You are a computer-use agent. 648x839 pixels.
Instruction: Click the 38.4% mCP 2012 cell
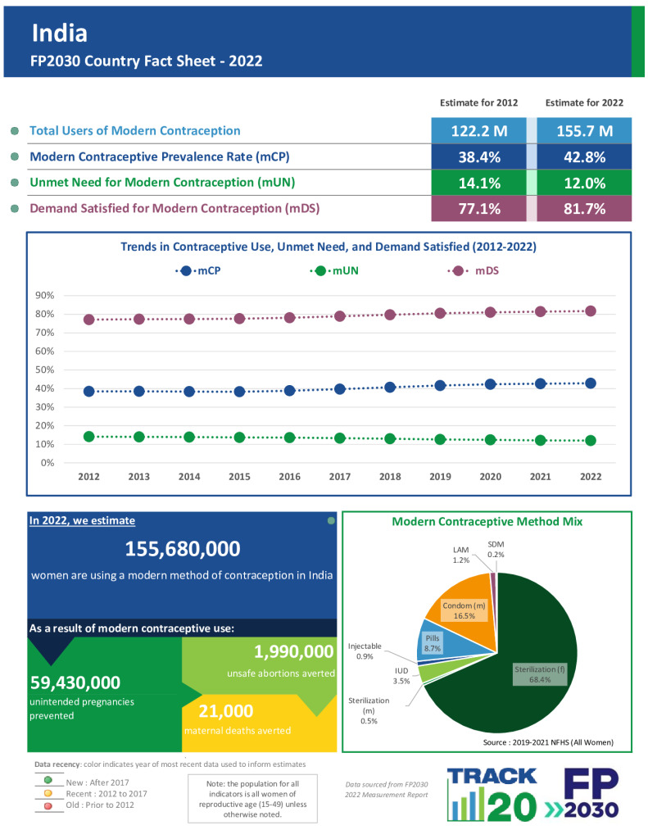[x=479, y=156]
